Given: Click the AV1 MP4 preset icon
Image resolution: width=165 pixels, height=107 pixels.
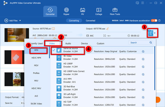Looking at the screenshot, I should click(x=59, y=81).
